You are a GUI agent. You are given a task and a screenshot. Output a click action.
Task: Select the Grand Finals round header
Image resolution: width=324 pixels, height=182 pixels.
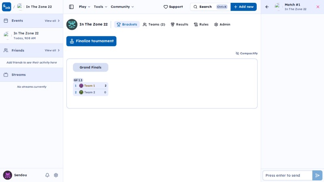tap(90, 67)
